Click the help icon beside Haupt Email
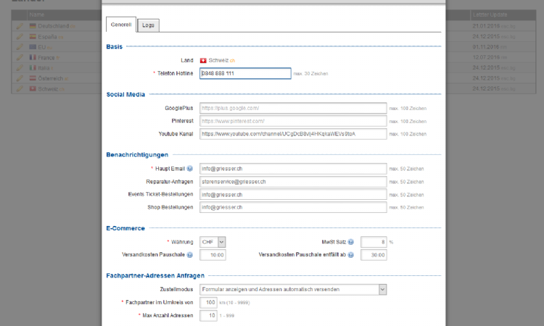 tap(190, 169)
